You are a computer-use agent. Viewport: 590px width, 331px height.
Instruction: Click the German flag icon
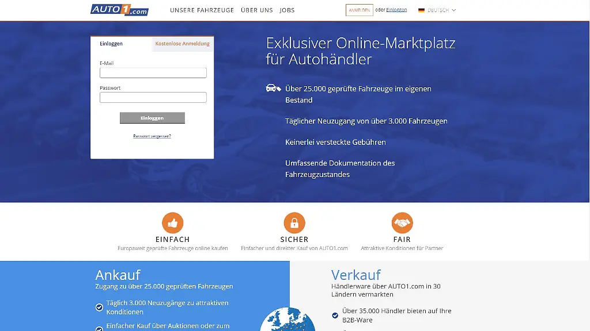[x=421, y=10]
